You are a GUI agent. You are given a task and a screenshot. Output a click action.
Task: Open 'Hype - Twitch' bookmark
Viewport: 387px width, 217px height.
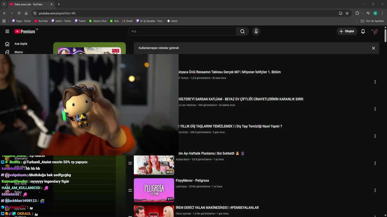point(21,21)
